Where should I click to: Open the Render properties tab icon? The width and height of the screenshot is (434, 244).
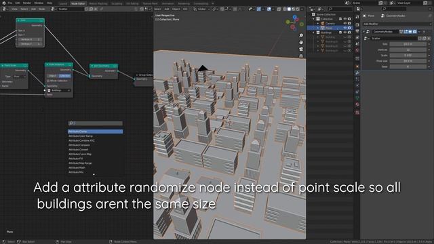click(x=357, y=24)
